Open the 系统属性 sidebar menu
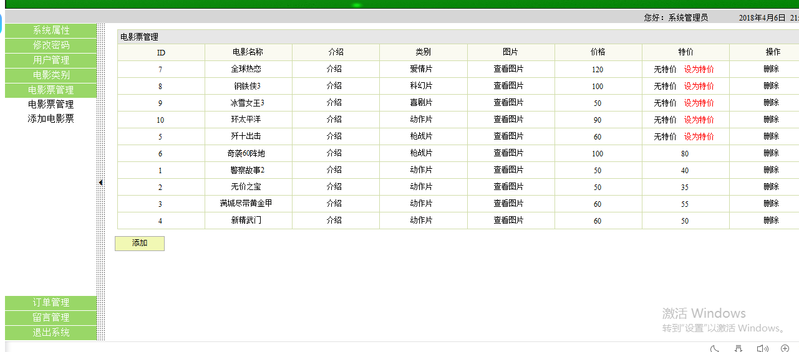The width and height of the screenshot is (799, 352). coord(51,31)
